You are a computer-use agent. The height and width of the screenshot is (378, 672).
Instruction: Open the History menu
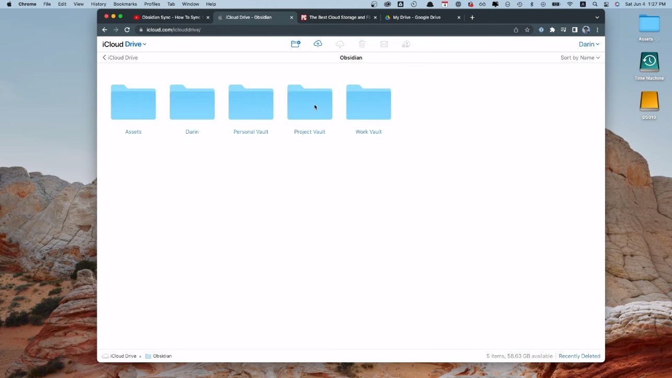[x=98, y=4]
